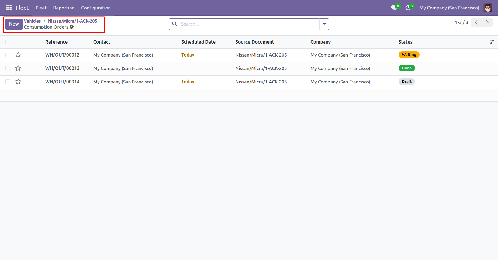Click the search magnifier icon

pyautogui.click(x=175, y=24)
